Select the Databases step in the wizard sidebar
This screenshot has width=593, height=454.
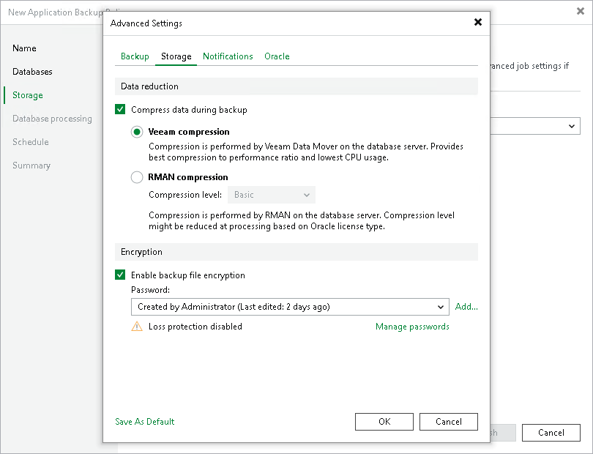click(x=33, y=72)
